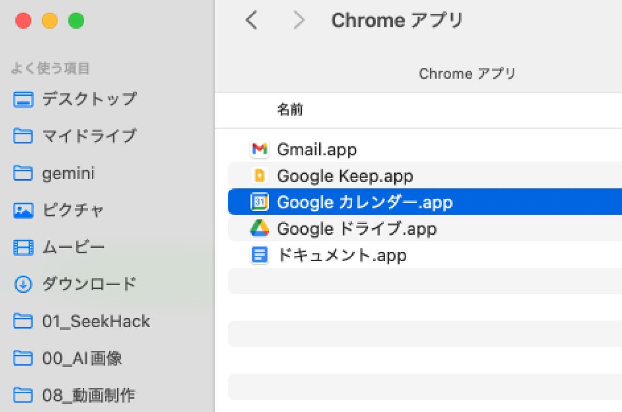Click the Docs (ドキュメント) app icon

(x=259, y=255)
